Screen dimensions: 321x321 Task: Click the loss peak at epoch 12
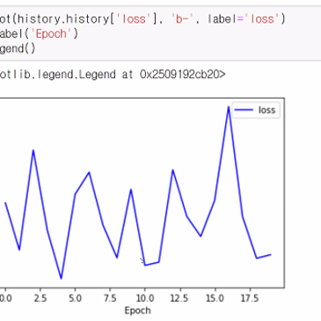click(x=173, y=170)
